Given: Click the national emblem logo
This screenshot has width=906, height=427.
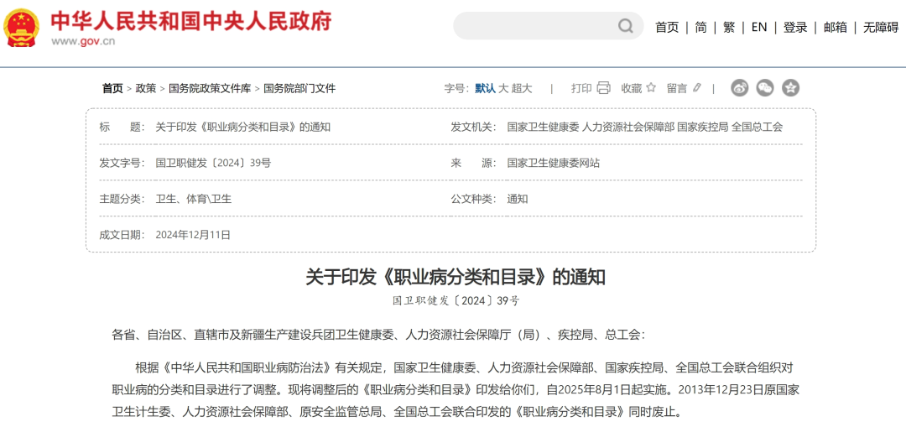Looking at the screenshot, I should [x=21, y=27].
